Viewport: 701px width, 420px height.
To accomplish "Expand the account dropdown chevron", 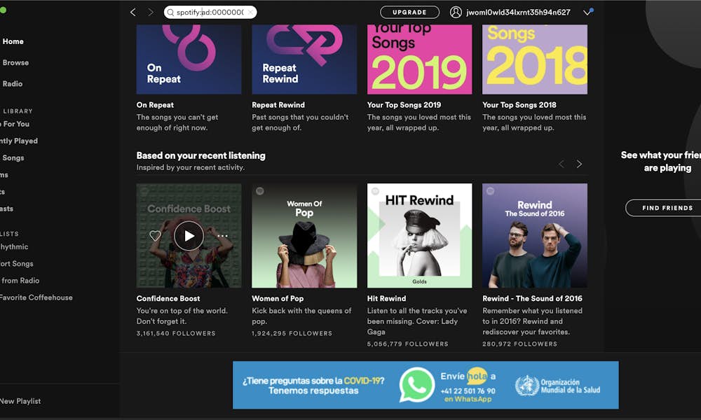I will point(585,12).
